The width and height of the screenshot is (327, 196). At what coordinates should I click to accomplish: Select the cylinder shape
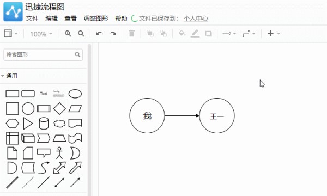click(44, 124)
